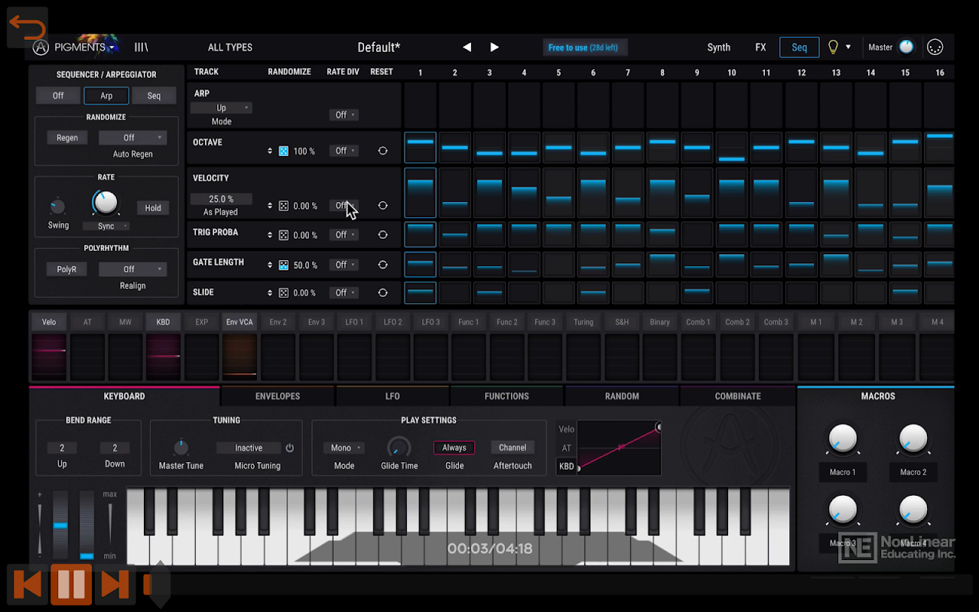Viewport: 979px width, 612px height.
Task: Toggle step 1 in the Slide track
Action: pos(420,292)
